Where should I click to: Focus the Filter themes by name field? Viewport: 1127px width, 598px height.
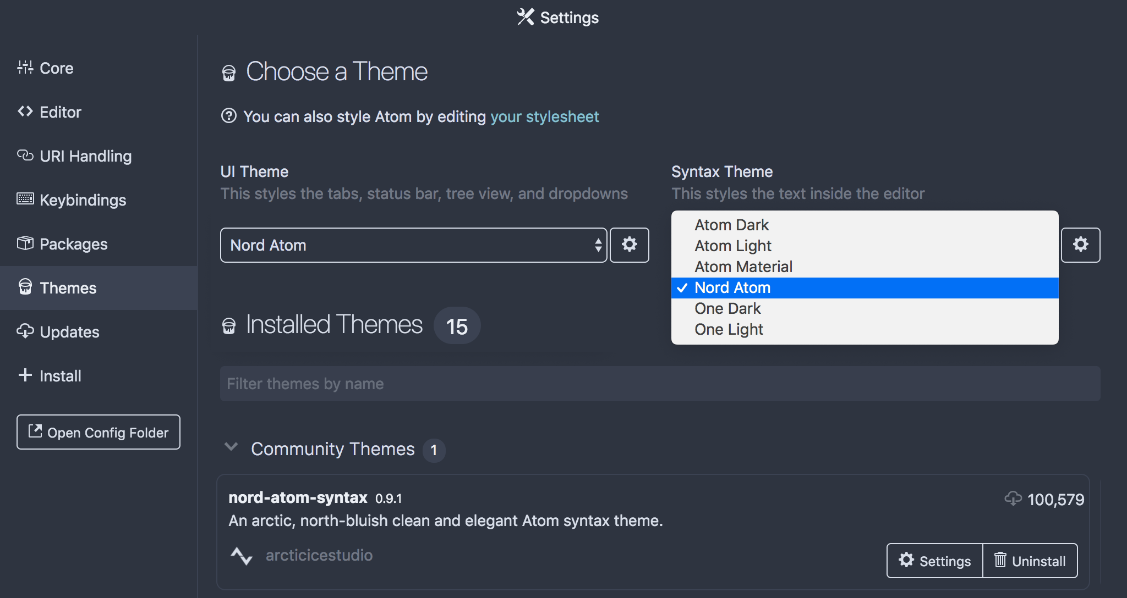pos(660,384)
